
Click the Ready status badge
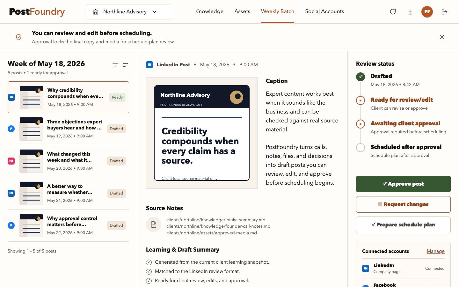tap(117, 97)
